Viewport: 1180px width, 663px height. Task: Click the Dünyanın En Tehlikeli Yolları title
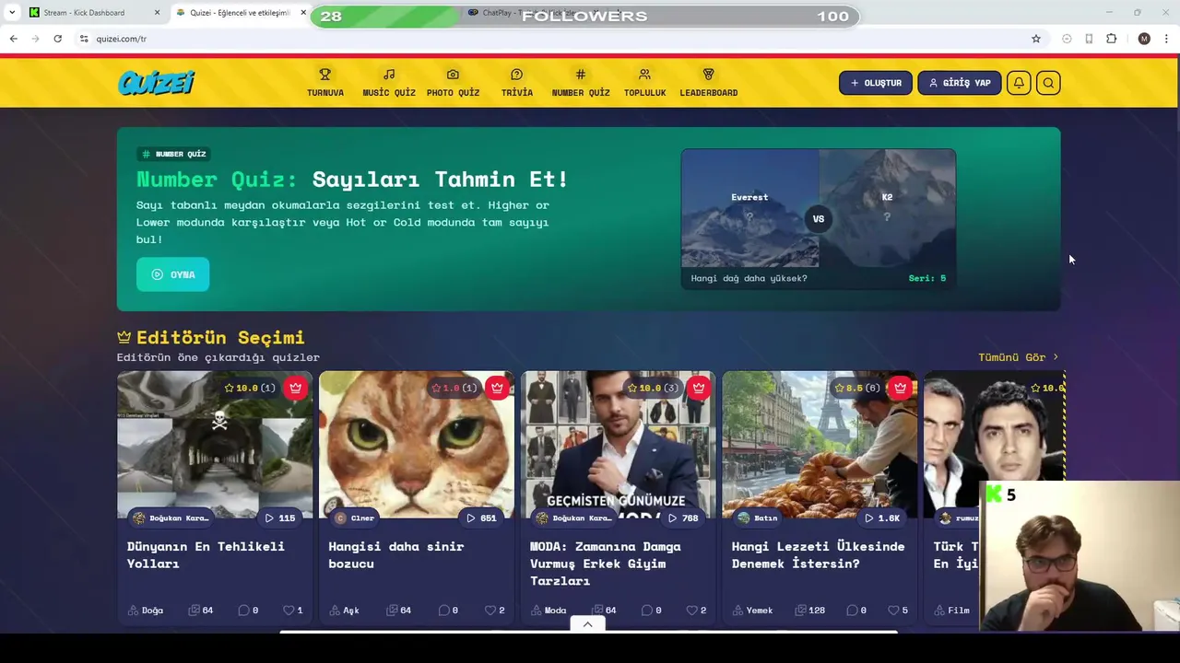pyautogui.click(x=206, y=554)
